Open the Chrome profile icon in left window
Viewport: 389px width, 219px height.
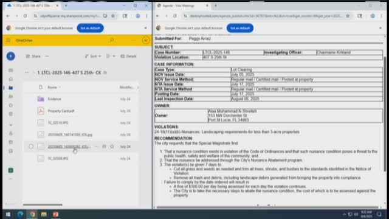(x=138, y=16)
